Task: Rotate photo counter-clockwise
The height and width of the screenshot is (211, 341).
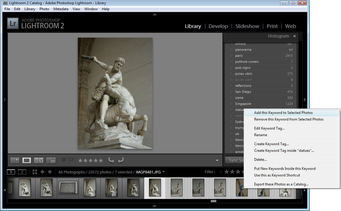Action: [x=111, y=160]
